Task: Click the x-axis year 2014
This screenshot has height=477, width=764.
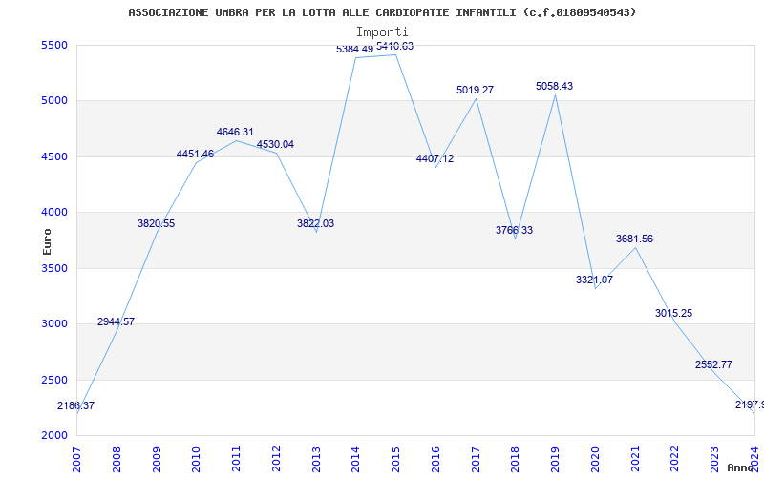Action: [x=356, y=460]
